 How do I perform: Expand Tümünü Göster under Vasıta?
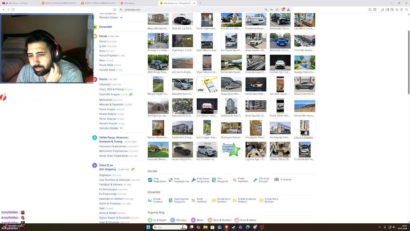tap(111, 128)
